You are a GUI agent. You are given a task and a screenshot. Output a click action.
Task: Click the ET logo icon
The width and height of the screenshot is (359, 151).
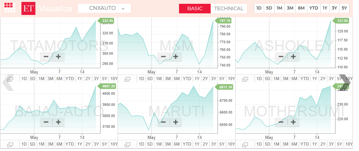28,8
